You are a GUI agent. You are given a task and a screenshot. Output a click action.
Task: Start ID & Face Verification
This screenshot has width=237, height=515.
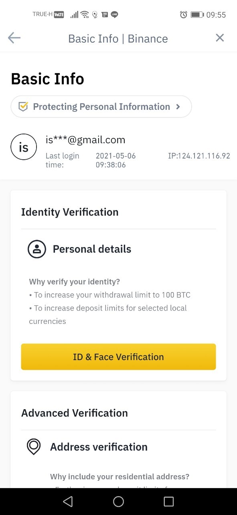click(x=118, y=357)
